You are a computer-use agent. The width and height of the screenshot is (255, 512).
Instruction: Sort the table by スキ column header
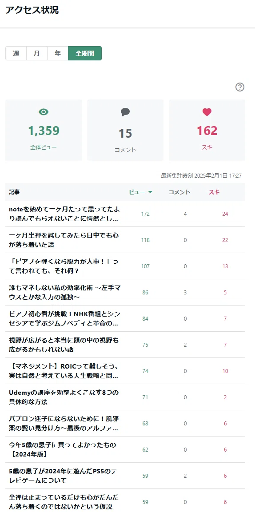coord(214,192)
